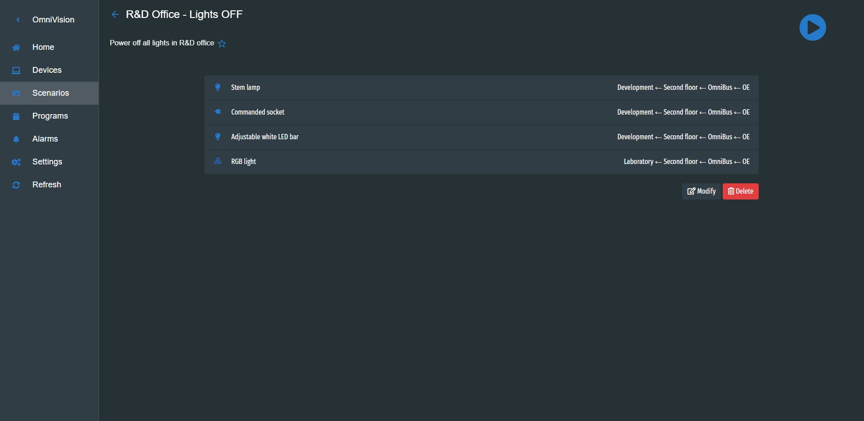Click the Home house icon
864x421 pixels.
[16, 48]
